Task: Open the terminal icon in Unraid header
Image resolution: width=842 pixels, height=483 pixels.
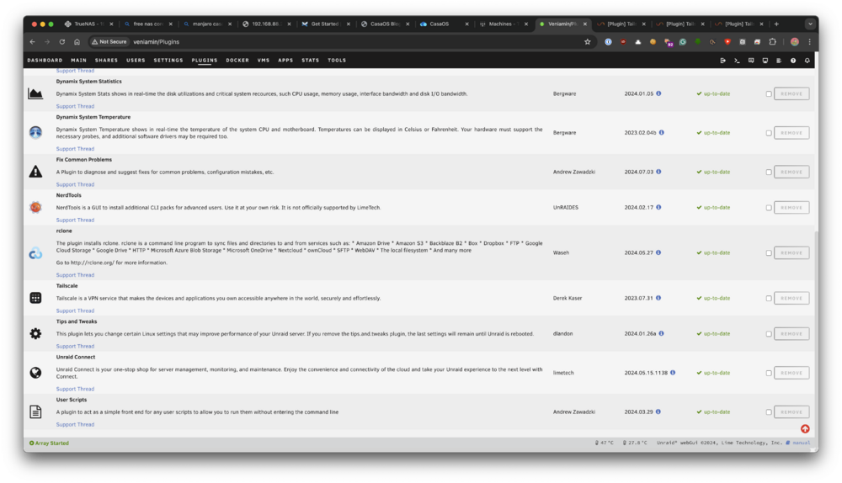Action: tap(737, 61)
